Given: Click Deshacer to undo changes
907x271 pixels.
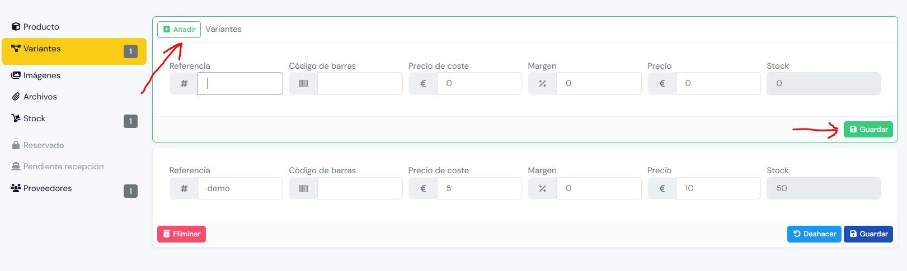Looking at the screenshot, I should (814, 234).
